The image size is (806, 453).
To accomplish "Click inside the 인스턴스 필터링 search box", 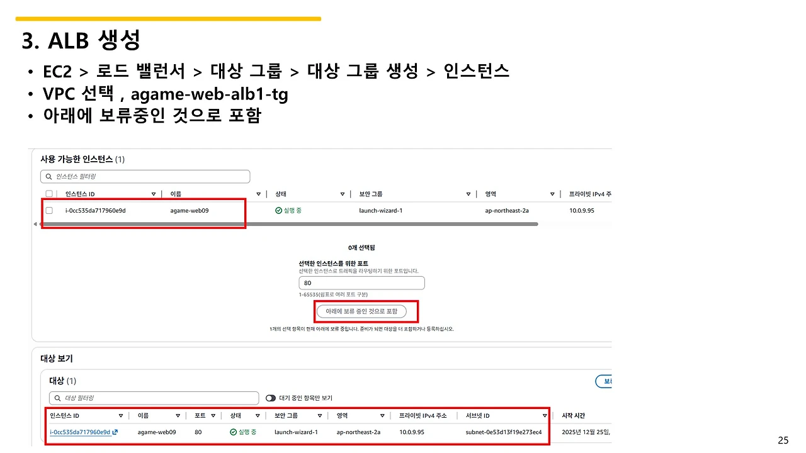I will [x=145, y=176].
